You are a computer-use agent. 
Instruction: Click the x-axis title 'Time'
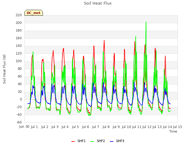tap(173, 131)
